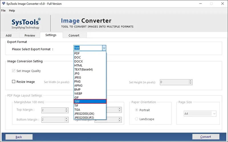Select the highlighted TIFF list option
The height and width of the screenshot is (142, 228).
pos(90,102)
